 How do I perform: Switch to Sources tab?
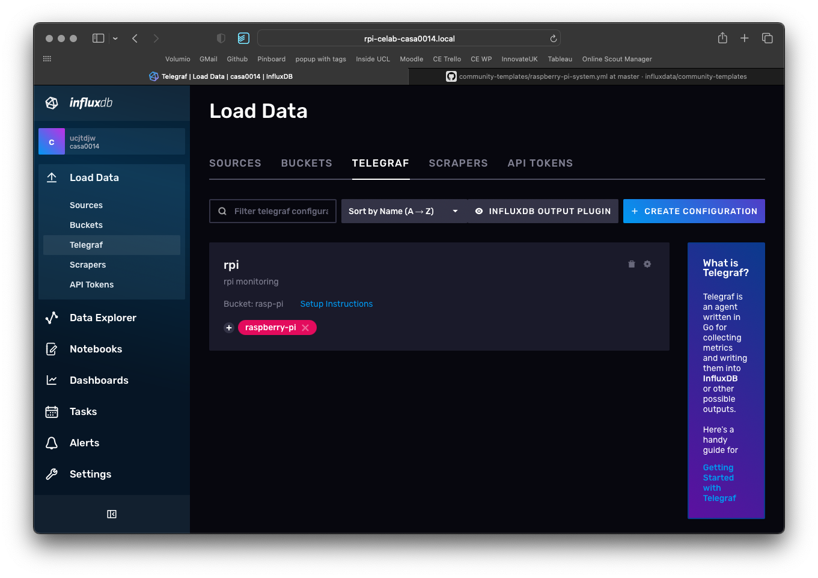(x=235, y=163)
